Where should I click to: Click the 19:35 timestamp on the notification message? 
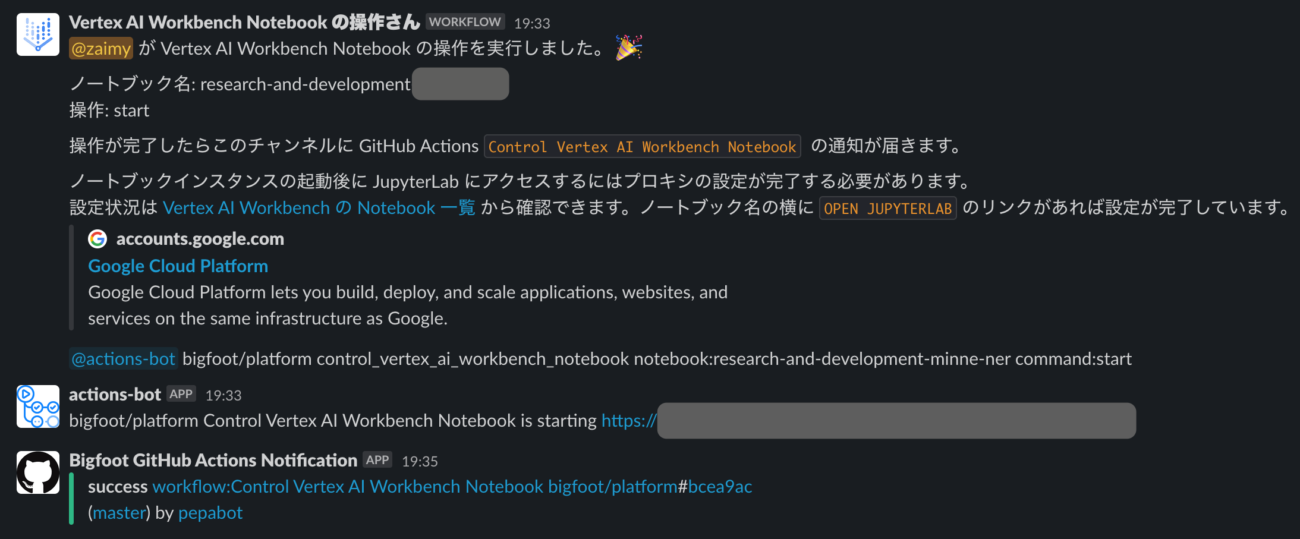420,461
